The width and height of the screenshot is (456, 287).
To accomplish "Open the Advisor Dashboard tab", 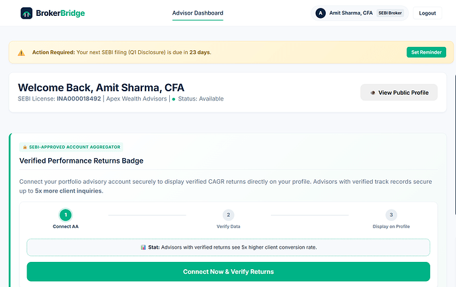I will tap(198, 13).
